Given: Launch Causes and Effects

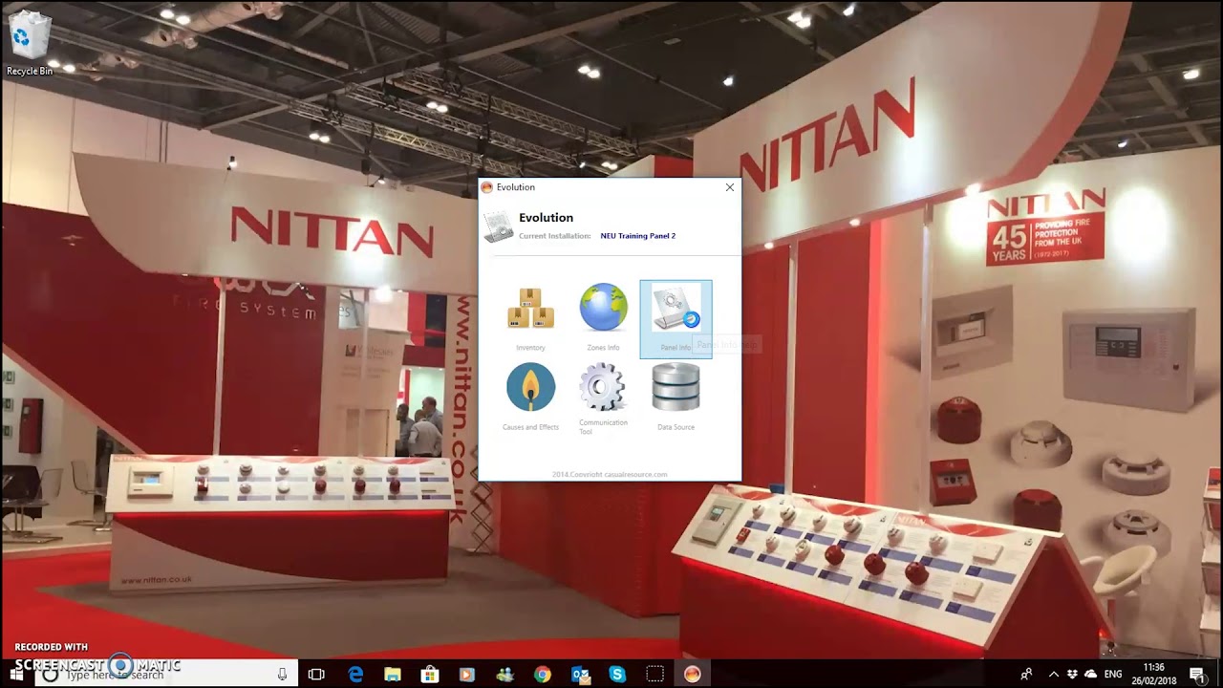Looking at the screenshot, I should pos(530,397).
